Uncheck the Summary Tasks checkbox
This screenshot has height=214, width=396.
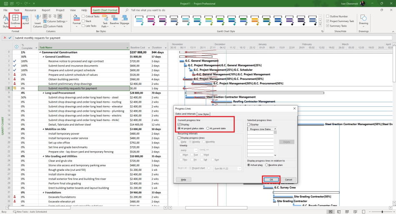coord(328,26)
